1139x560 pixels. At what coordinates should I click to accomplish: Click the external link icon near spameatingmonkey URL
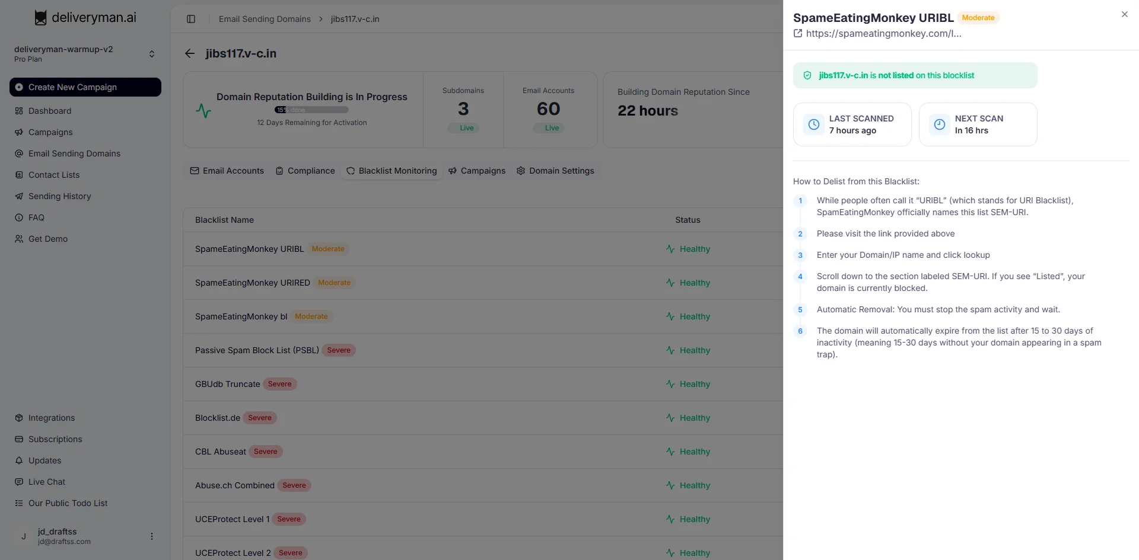[798, 34]
